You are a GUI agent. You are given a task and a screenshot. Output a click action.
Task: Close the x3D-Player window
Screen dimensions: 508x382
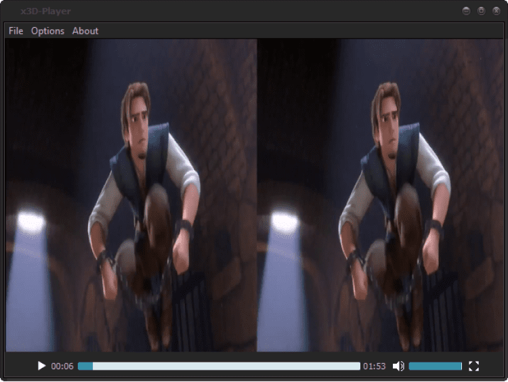(496, 11)
